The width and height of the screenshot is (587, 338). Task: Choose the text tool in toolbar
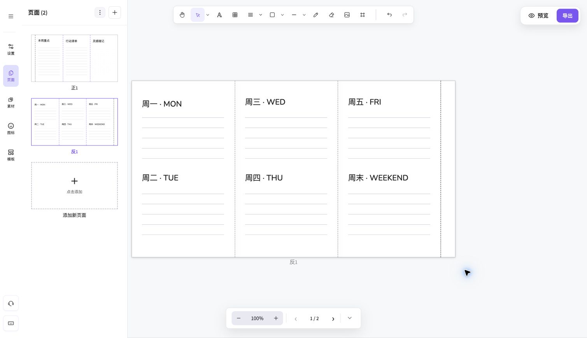pyautogui.click(x=219, y=15)
